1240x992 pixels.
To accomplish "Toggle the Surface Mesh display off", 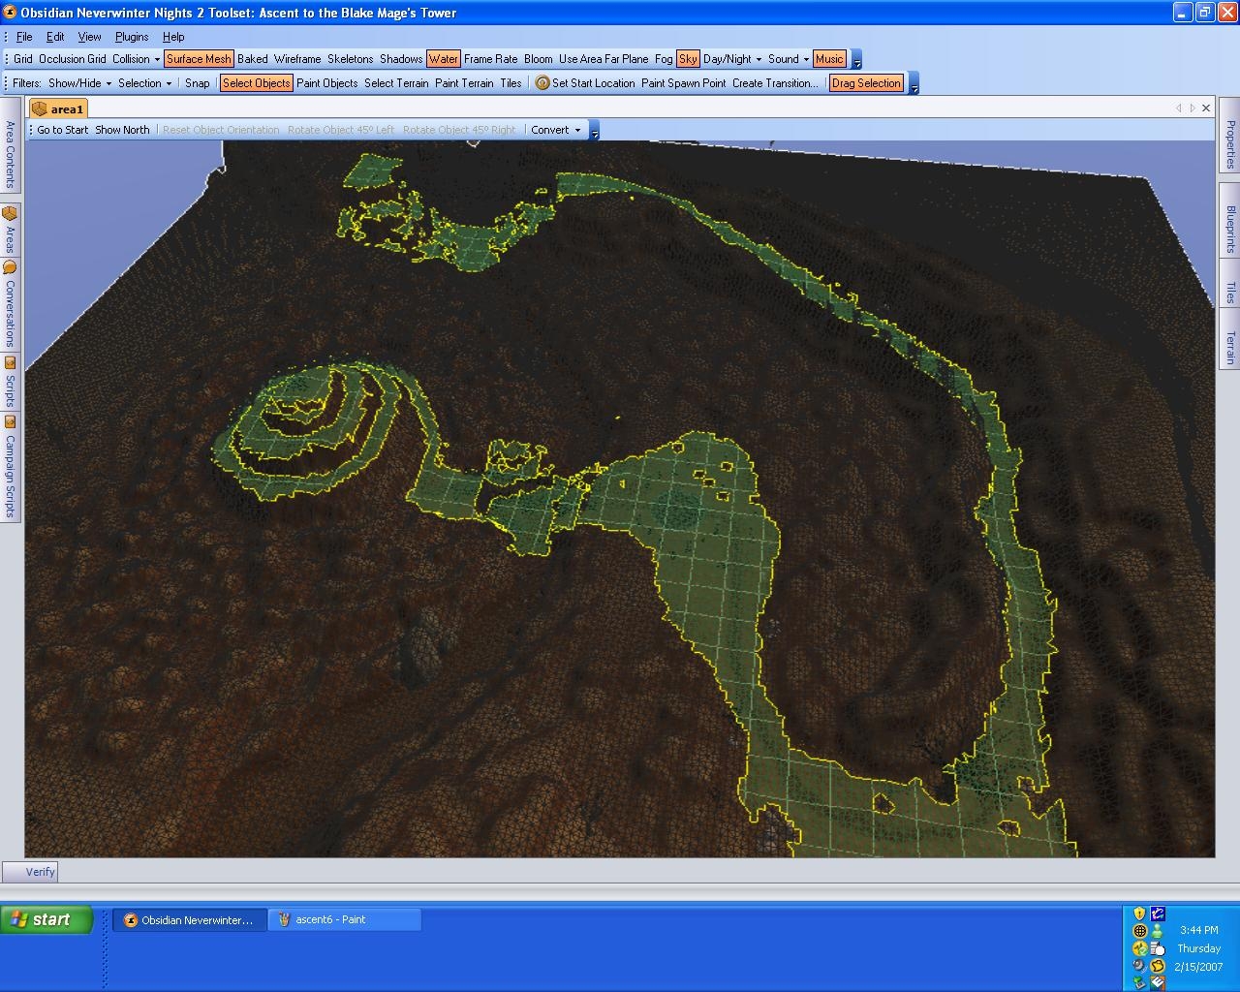I will pos(199,59).
